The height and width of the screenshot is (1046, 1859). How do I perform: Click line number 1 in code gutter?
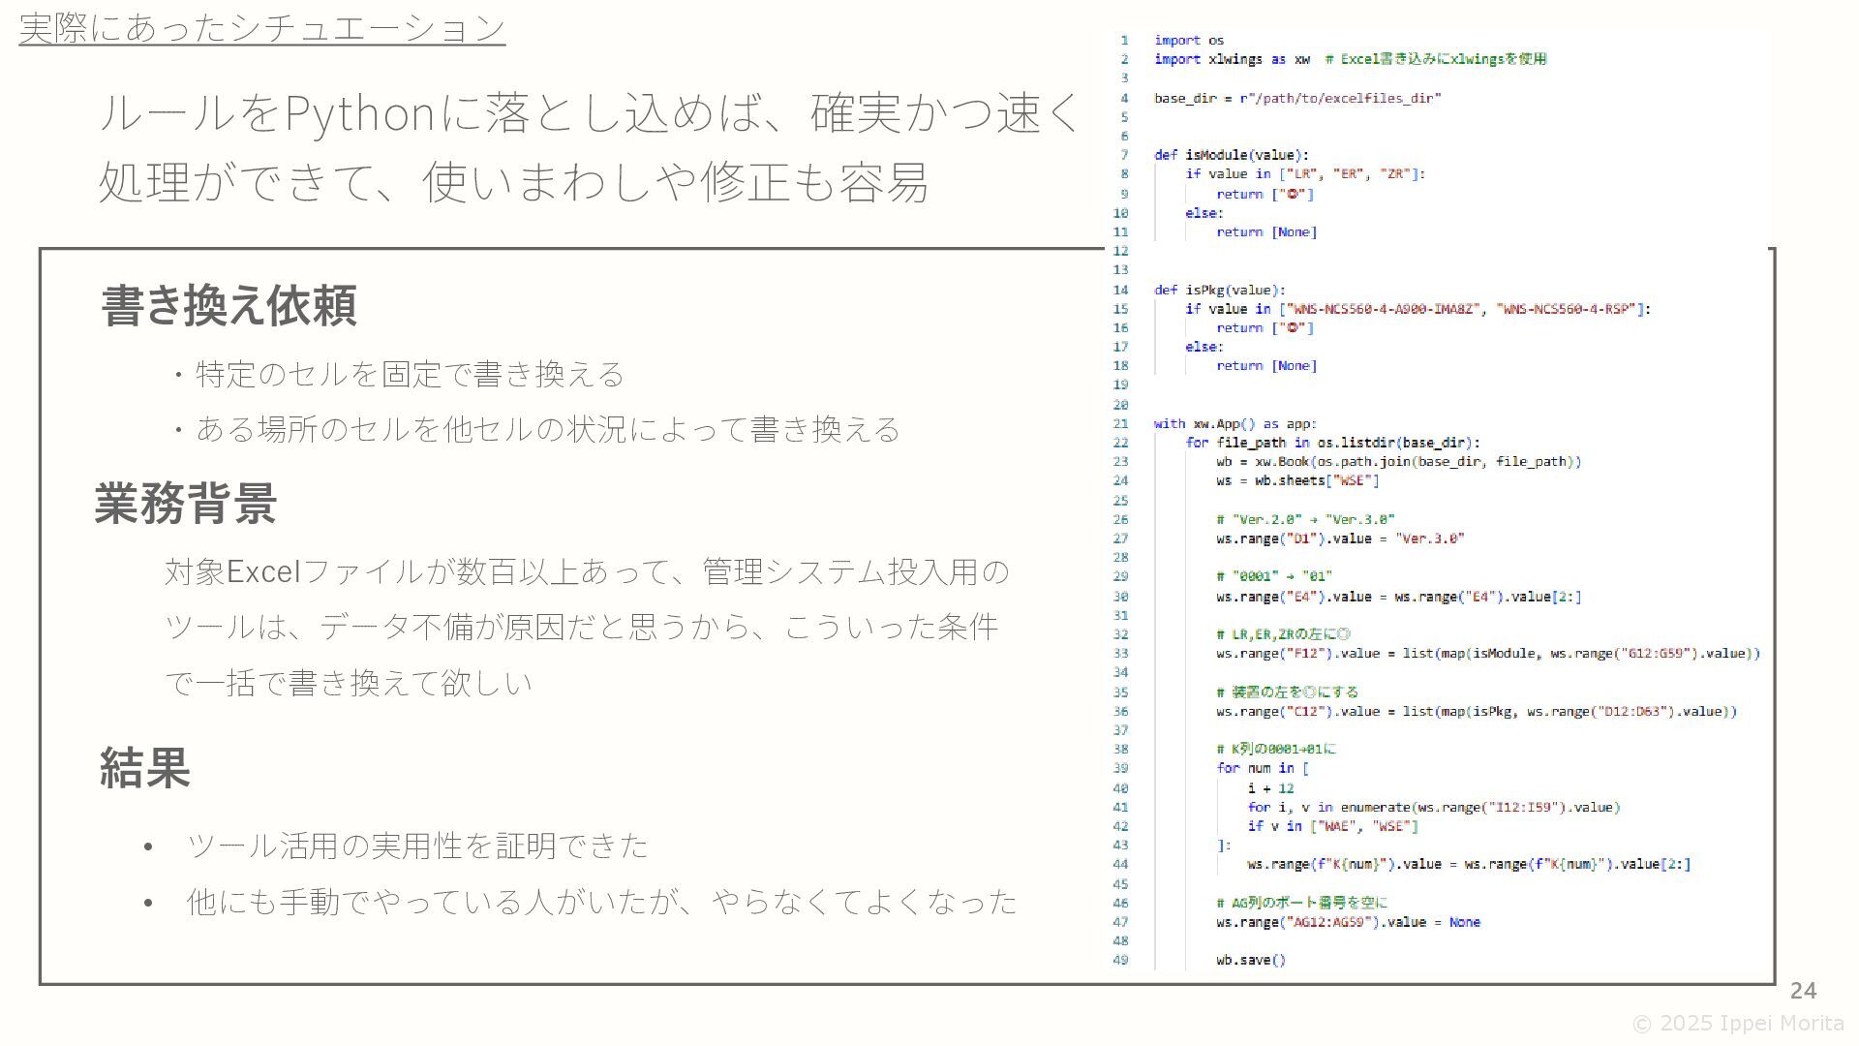(x=1124, y=41)
